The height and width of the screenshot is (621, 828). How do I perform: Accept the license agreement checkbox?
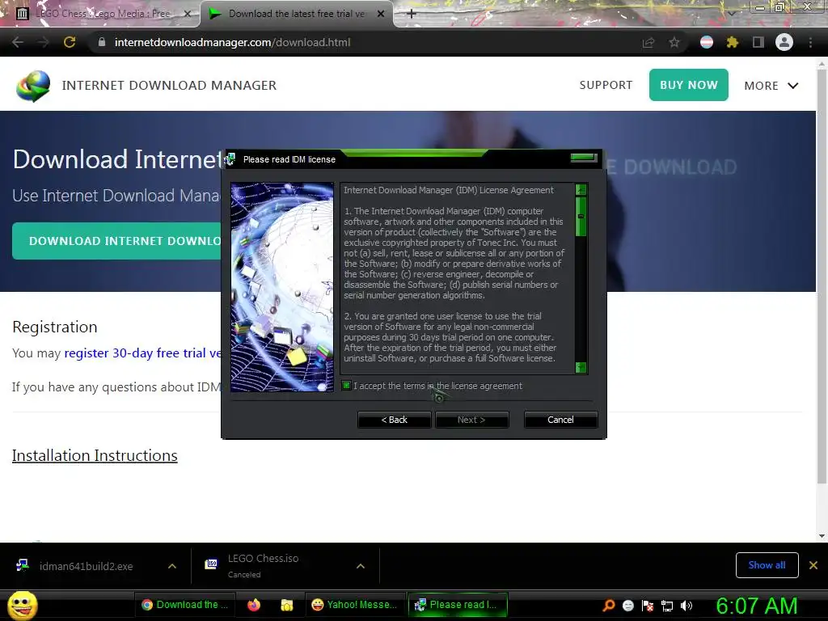(x=346, y=386)
